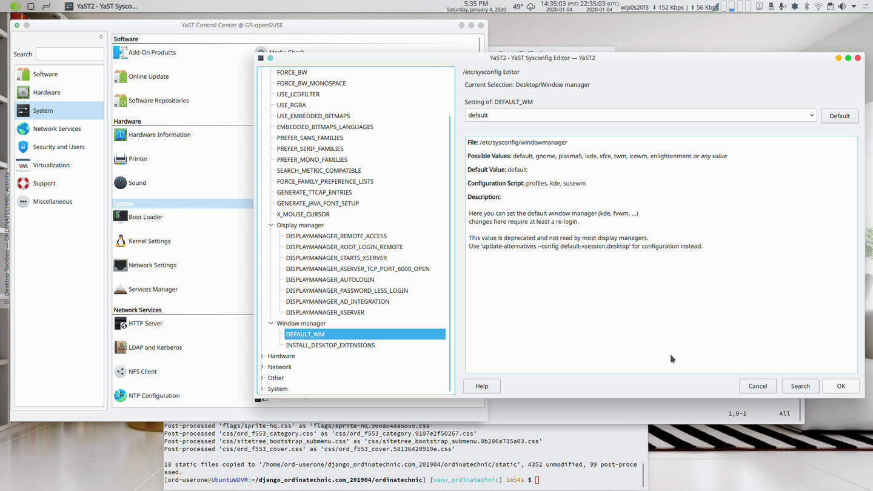Collapse the Window manager tree node

271,323
